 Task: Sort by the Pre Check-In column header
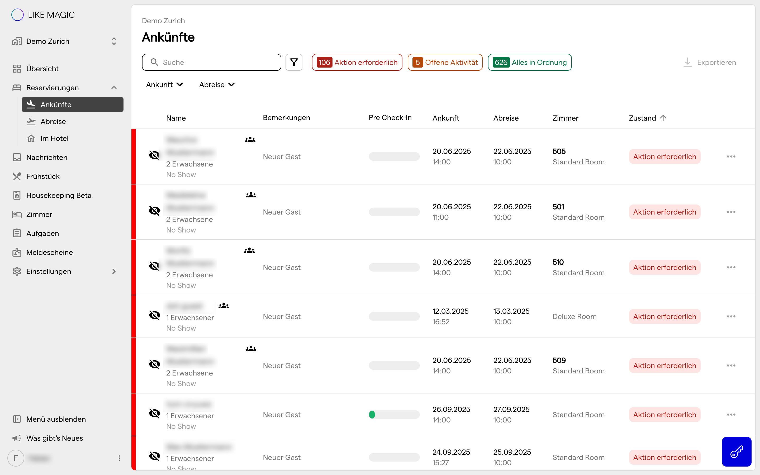390,117
